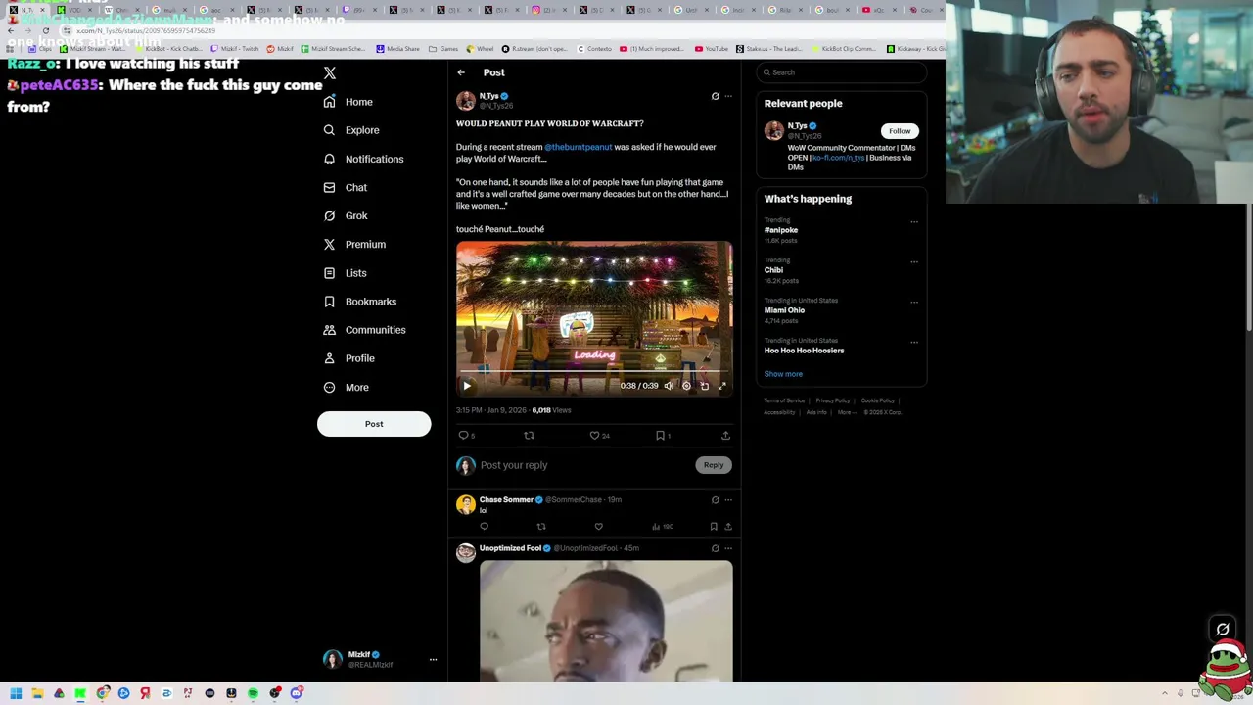Open Windows Start menu
The width and height of the screenshot is (1253, 705).
click(16, 693)
